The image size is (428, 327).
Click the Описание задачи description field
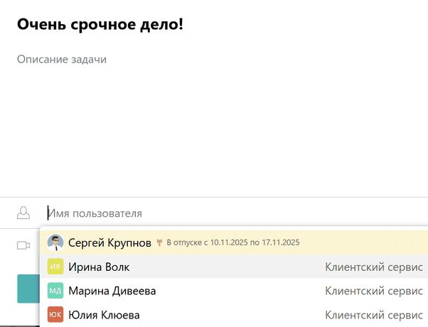[62, 59]
